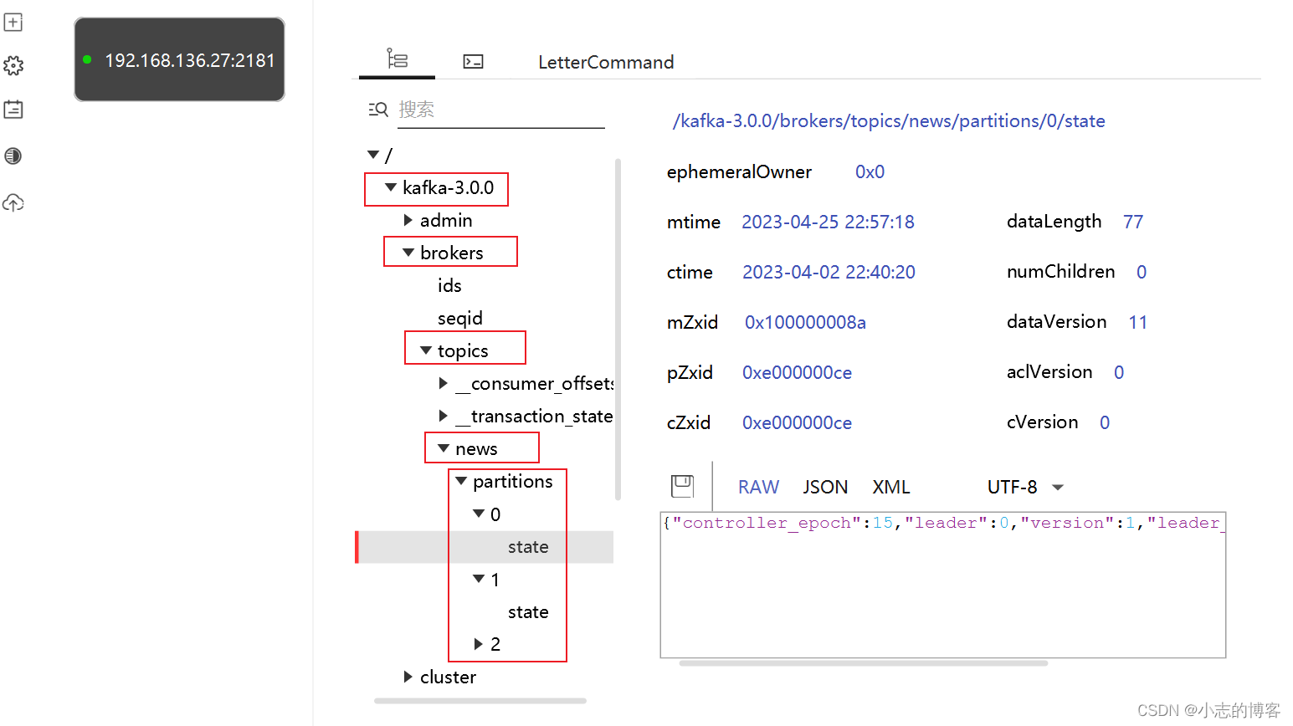Click the cVersion value 0
Image resolution: width=1293 pixels, height=726 pixels.
pyautogui.click(x=1105, y=423)
